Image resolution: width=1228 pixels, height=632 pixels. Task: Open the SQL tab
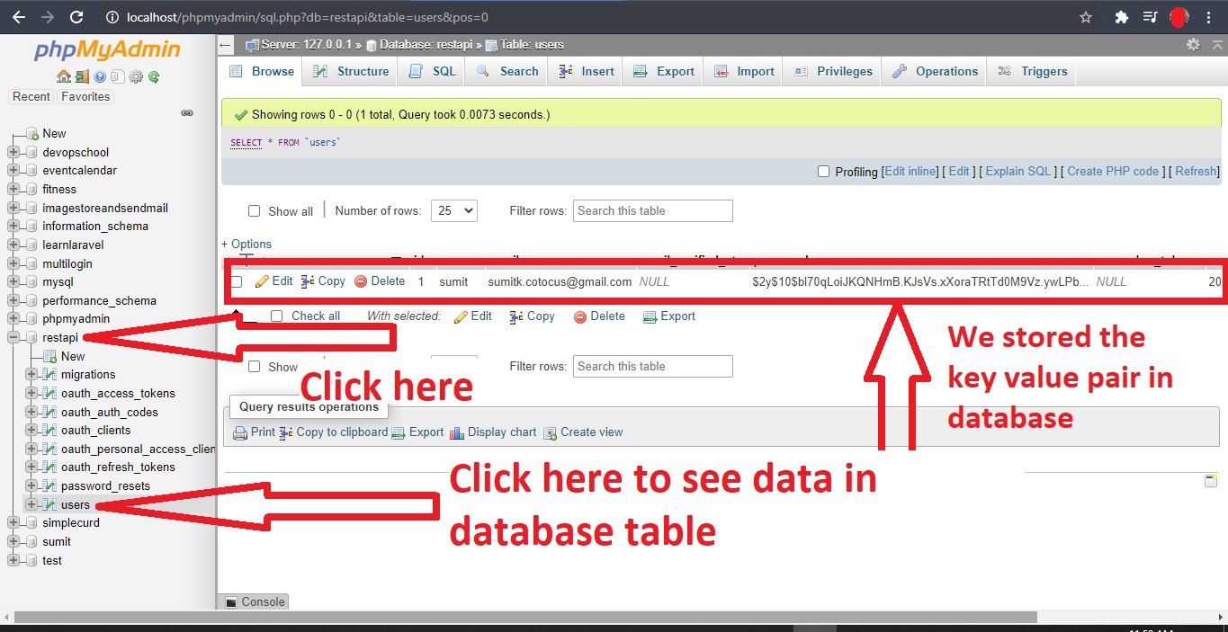433,72
